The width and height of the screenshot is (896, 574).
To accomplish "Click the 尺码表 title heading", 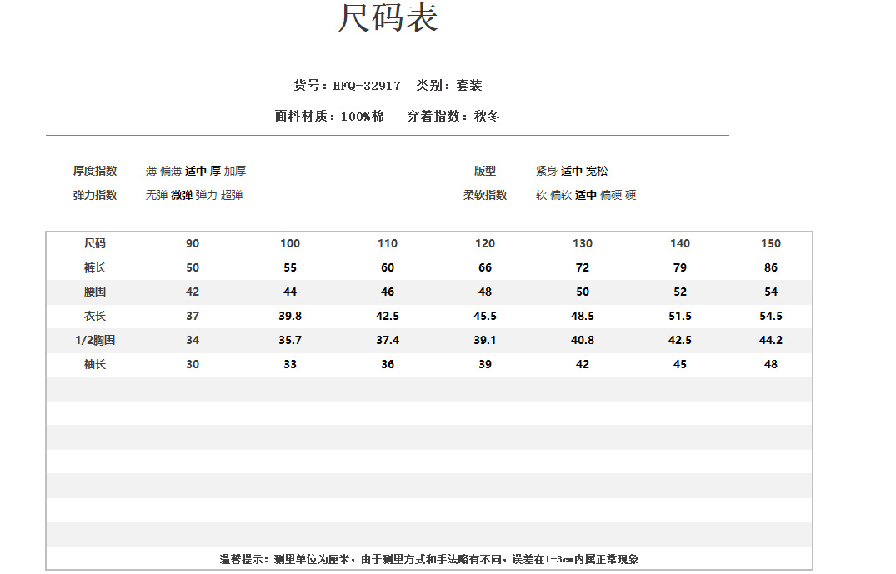I will pyautogui.click(x=388, y=18).
